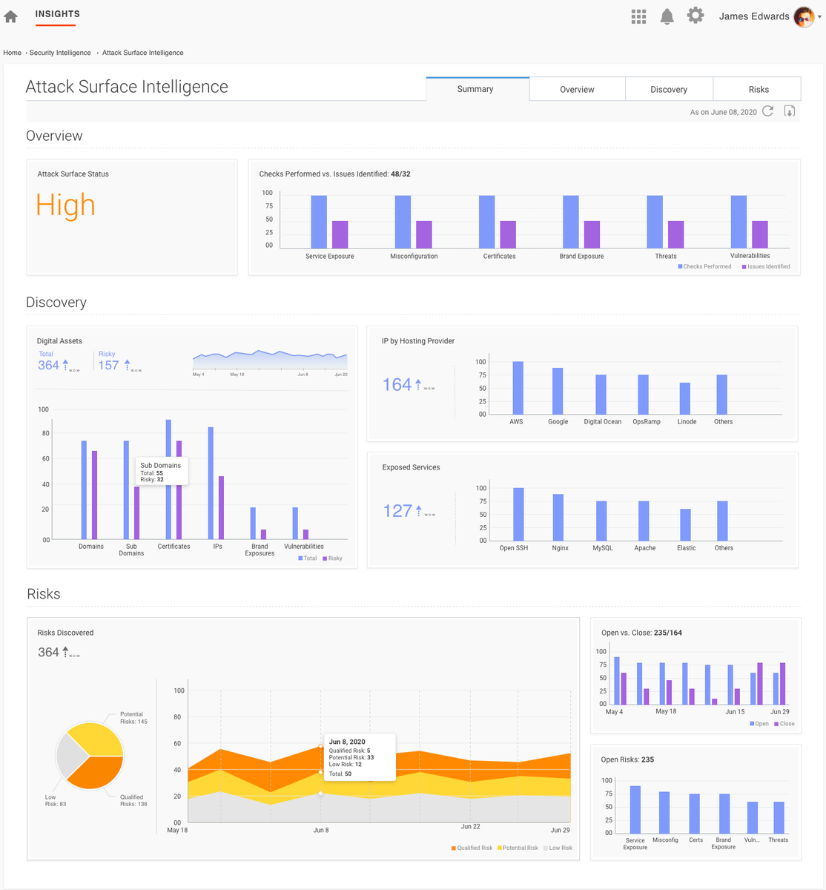826x890 pixels.
Task: Click the digital assets trend sparkline
Action: click(x=270, y=360)
